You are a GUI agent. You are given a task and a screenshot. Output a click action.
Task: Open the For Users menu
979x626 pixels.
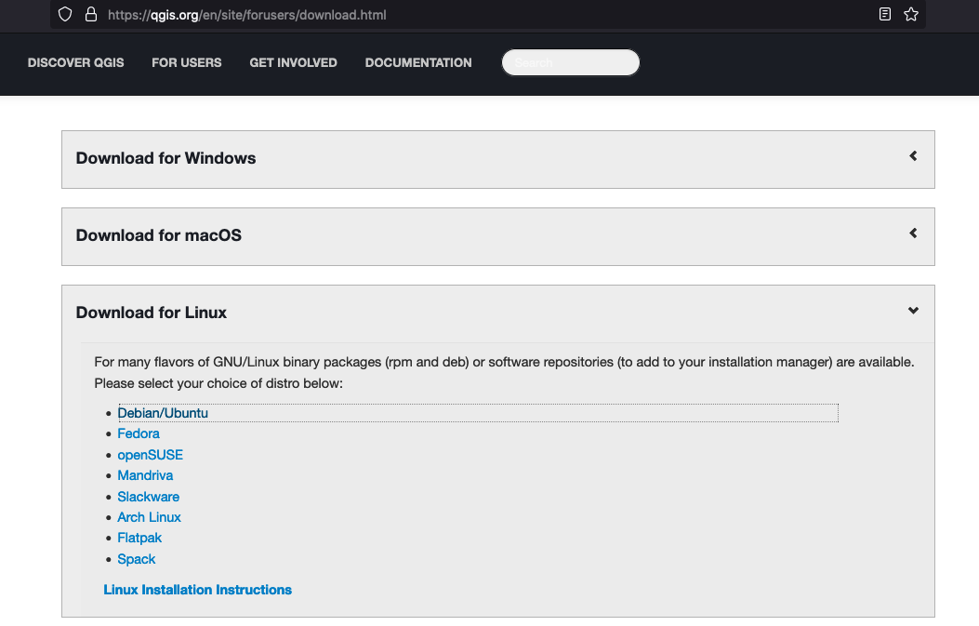click(187, 62)
